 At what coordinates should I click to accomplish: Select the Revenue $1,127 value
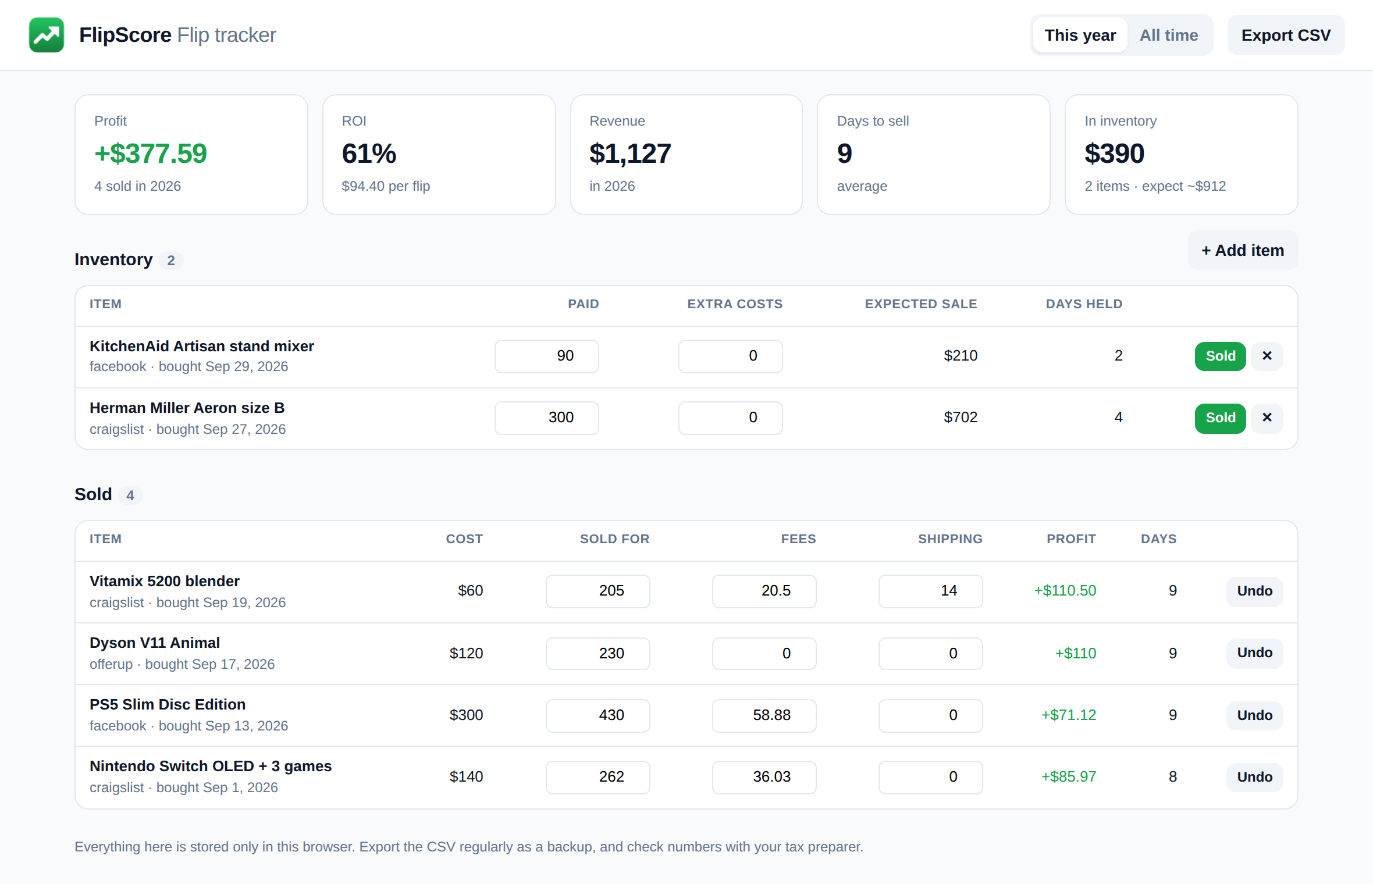pyautogui.click(x=630, y=154)
